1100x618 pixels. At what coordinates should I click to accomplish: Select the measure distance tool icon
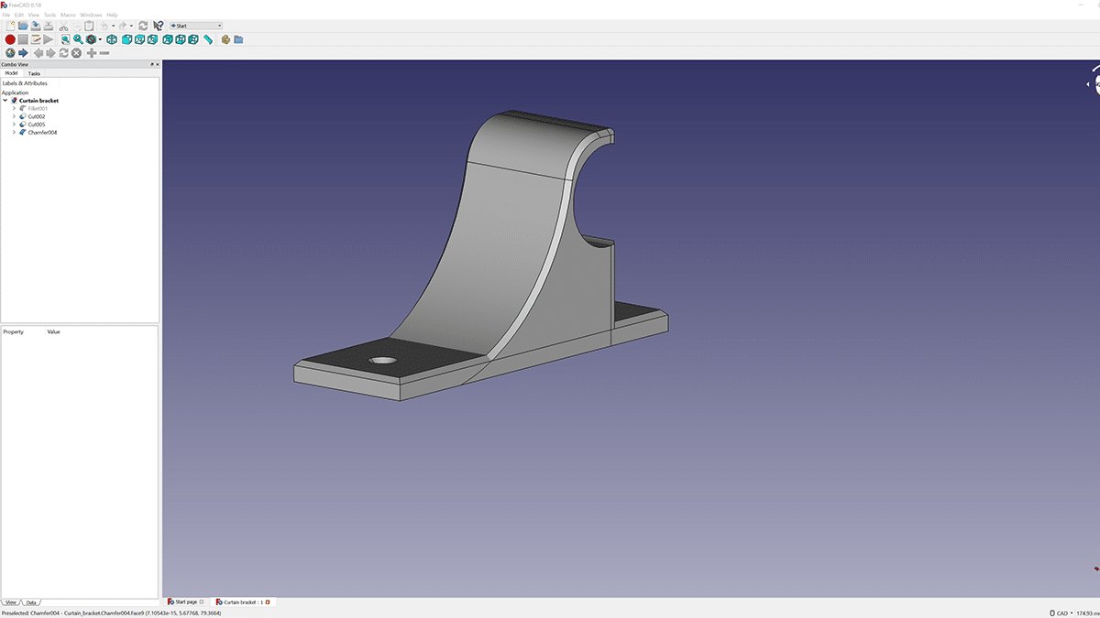click(209, 39)
